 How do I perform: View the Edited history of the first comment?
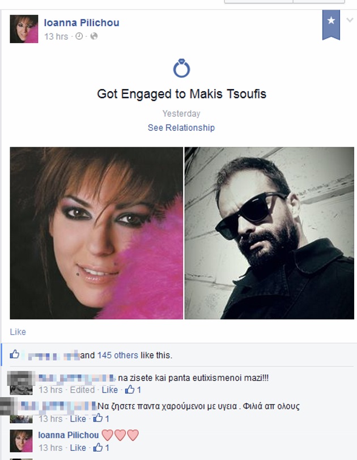coord(82,390)
